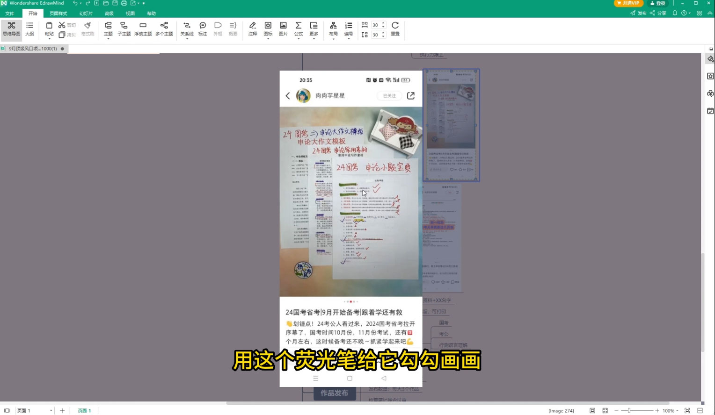Click the 开通VIP button
Screen dimensions: 715x415
point(628,3)
